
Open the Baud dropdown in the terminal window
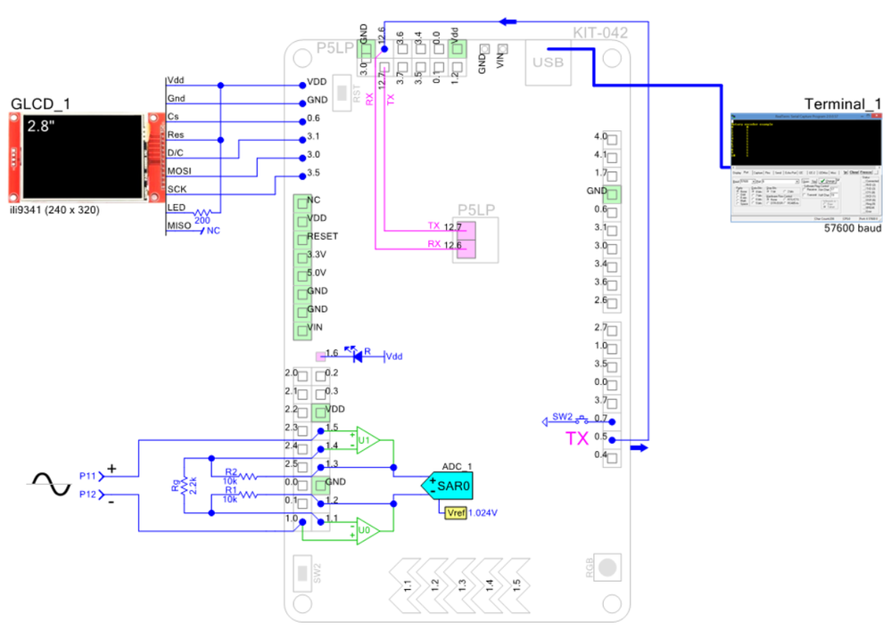coord(747,181)
